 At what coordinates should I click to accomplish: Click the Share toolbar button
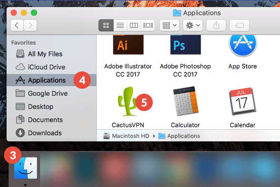(216, 25)
